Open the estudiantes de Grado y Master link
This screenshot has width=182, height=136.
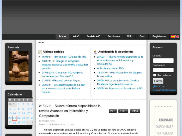coord(118,82)
